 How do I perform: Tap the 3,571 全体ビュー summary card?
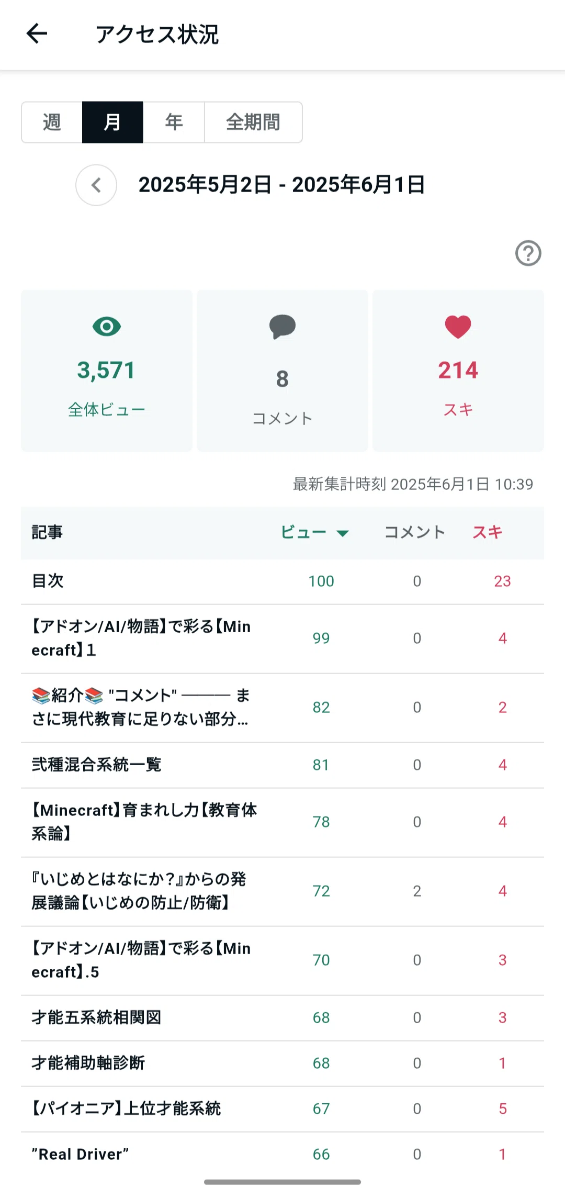pos(107,371)
